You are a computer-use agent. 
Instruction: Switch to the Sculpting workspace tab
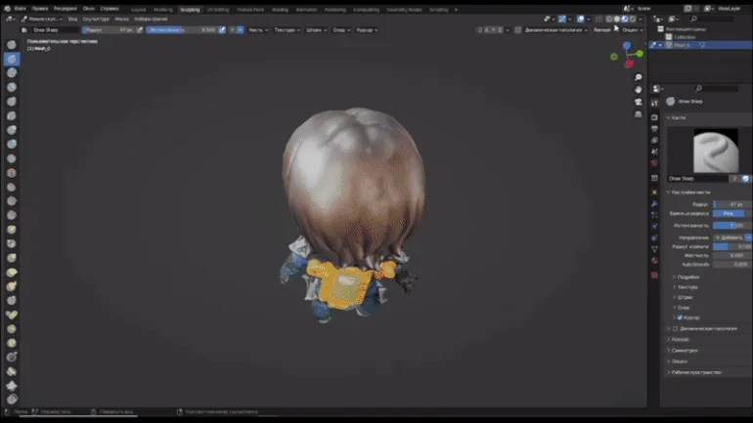point(189,9)
